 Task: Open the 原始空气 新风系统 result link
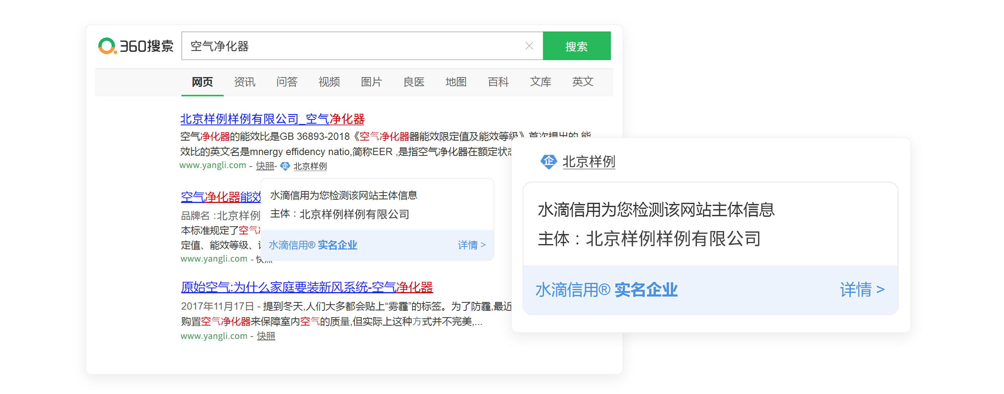pyautogui.click(x=307, y=287)
